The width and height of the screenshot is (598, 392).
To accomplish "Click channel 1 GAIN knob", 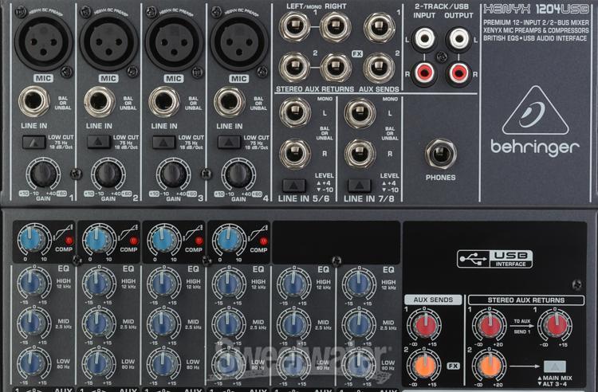I will pos(43,174).
